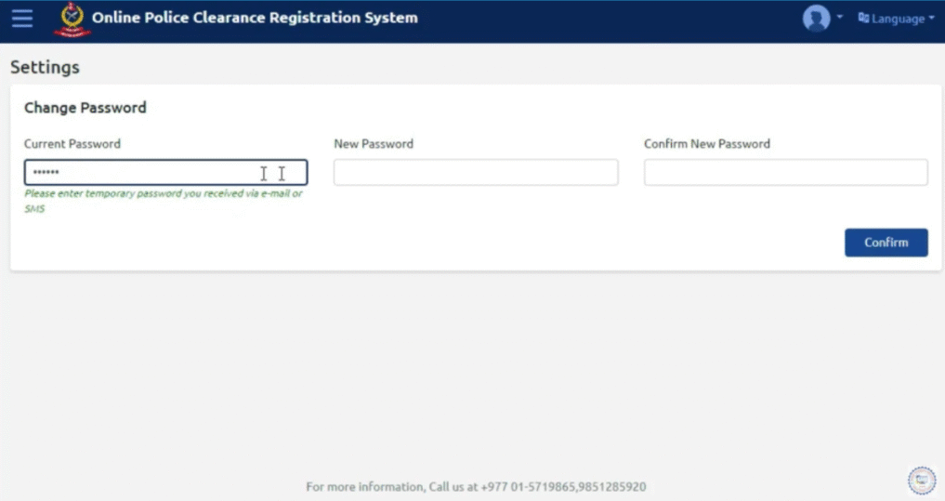The width and height of the screenshot is (945, 501).
Task: Click the 'Change Password' section heading
Action: click(85, 108)
